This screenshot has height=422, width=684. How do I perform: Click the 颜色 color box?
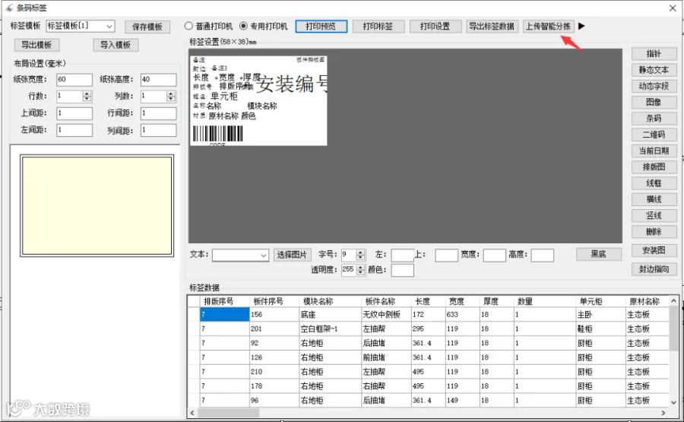(402, 270)
